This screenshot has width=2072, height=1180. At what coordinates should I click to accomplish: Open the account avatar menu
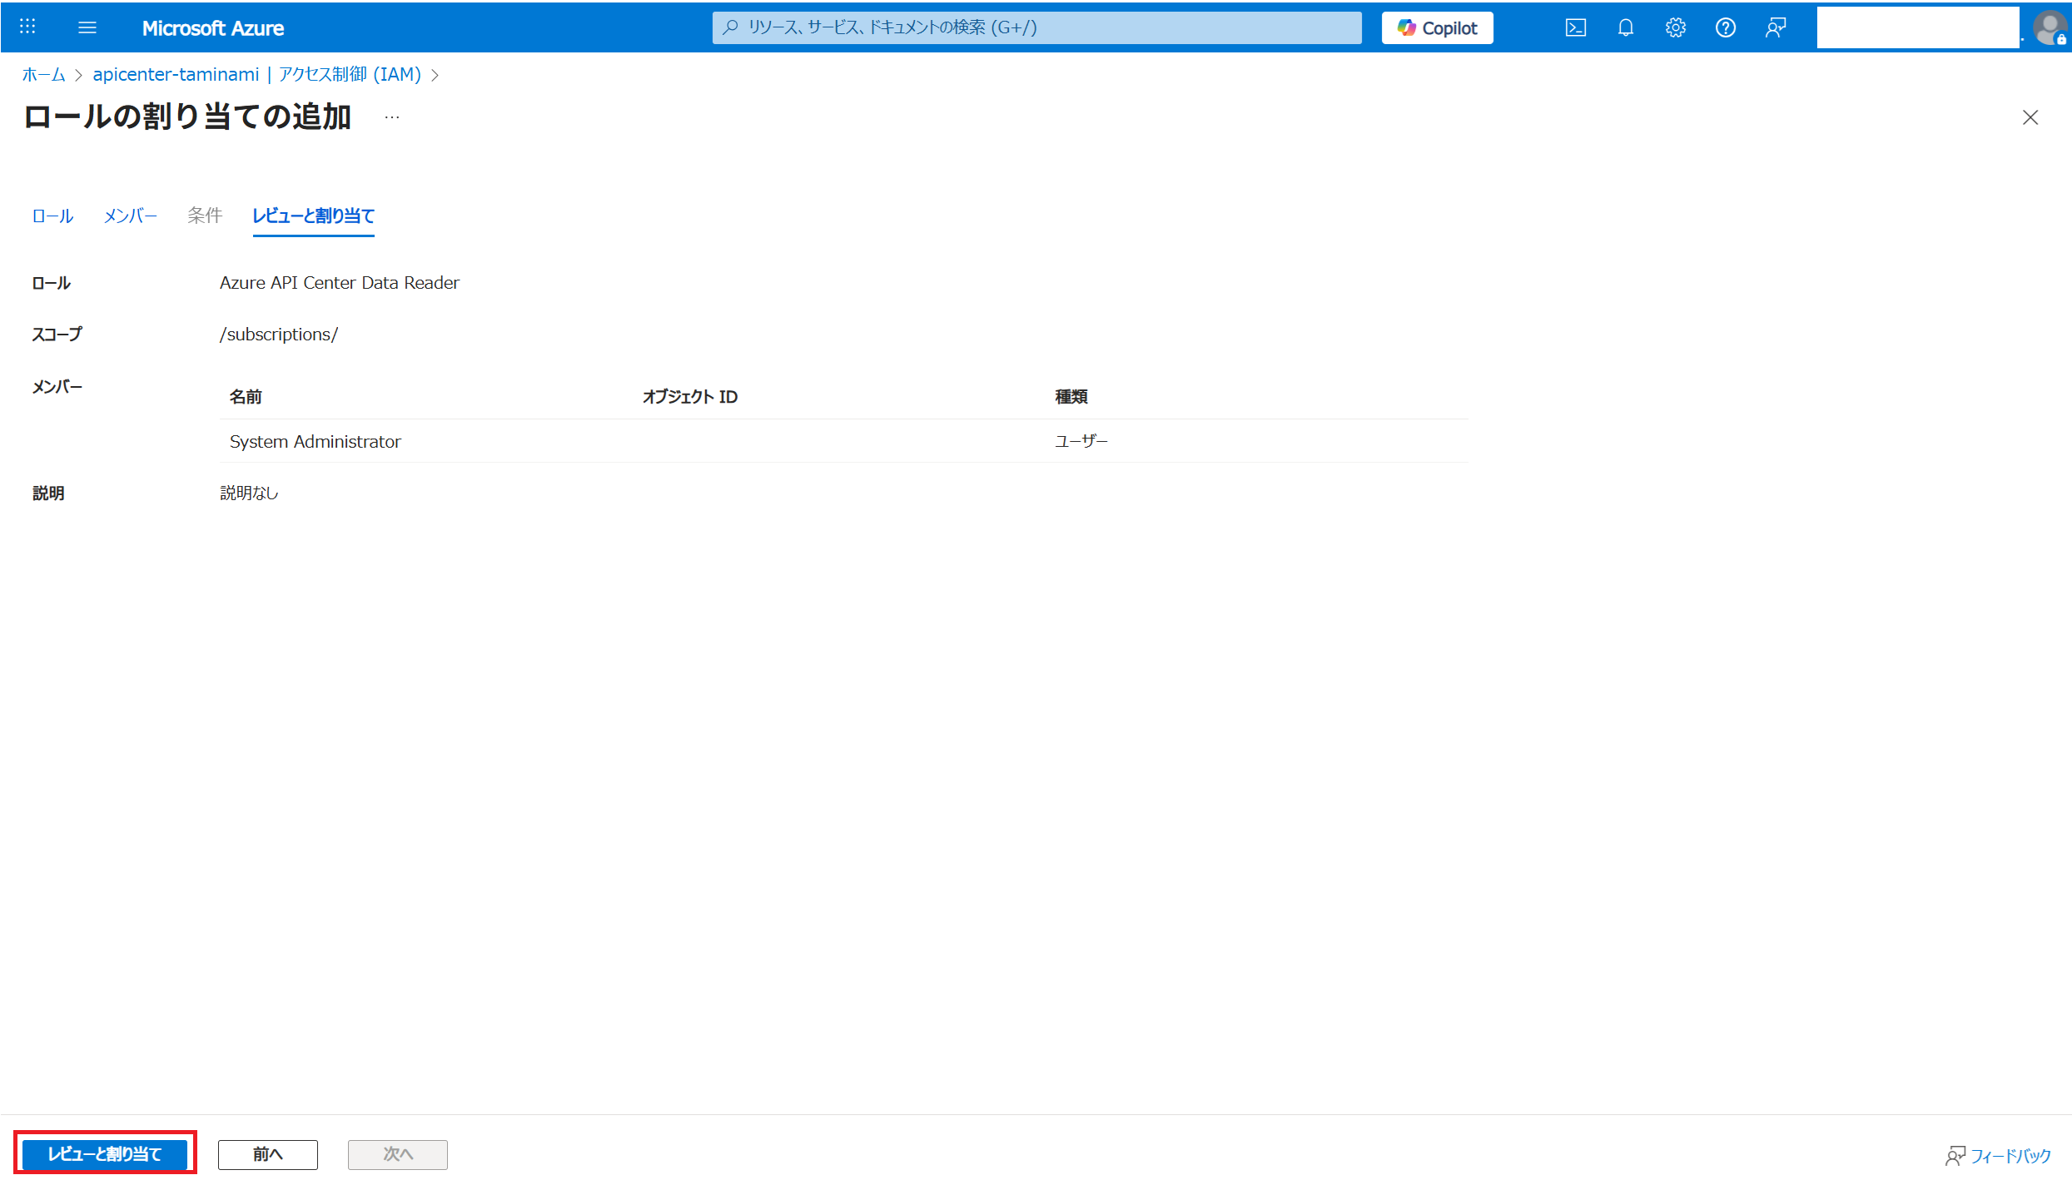pyautogui.click(x=2049, y=27)
